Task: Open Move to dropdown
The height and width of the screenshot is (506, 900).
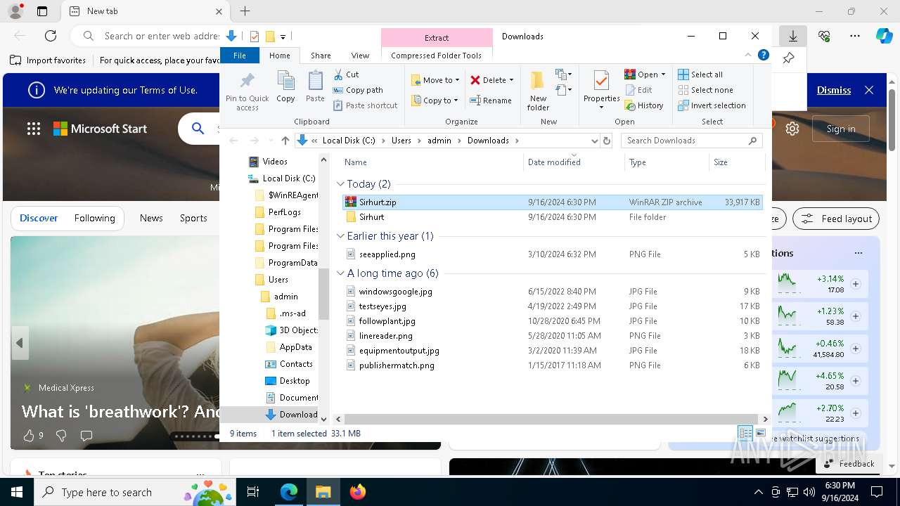Action: pos(435,80)
